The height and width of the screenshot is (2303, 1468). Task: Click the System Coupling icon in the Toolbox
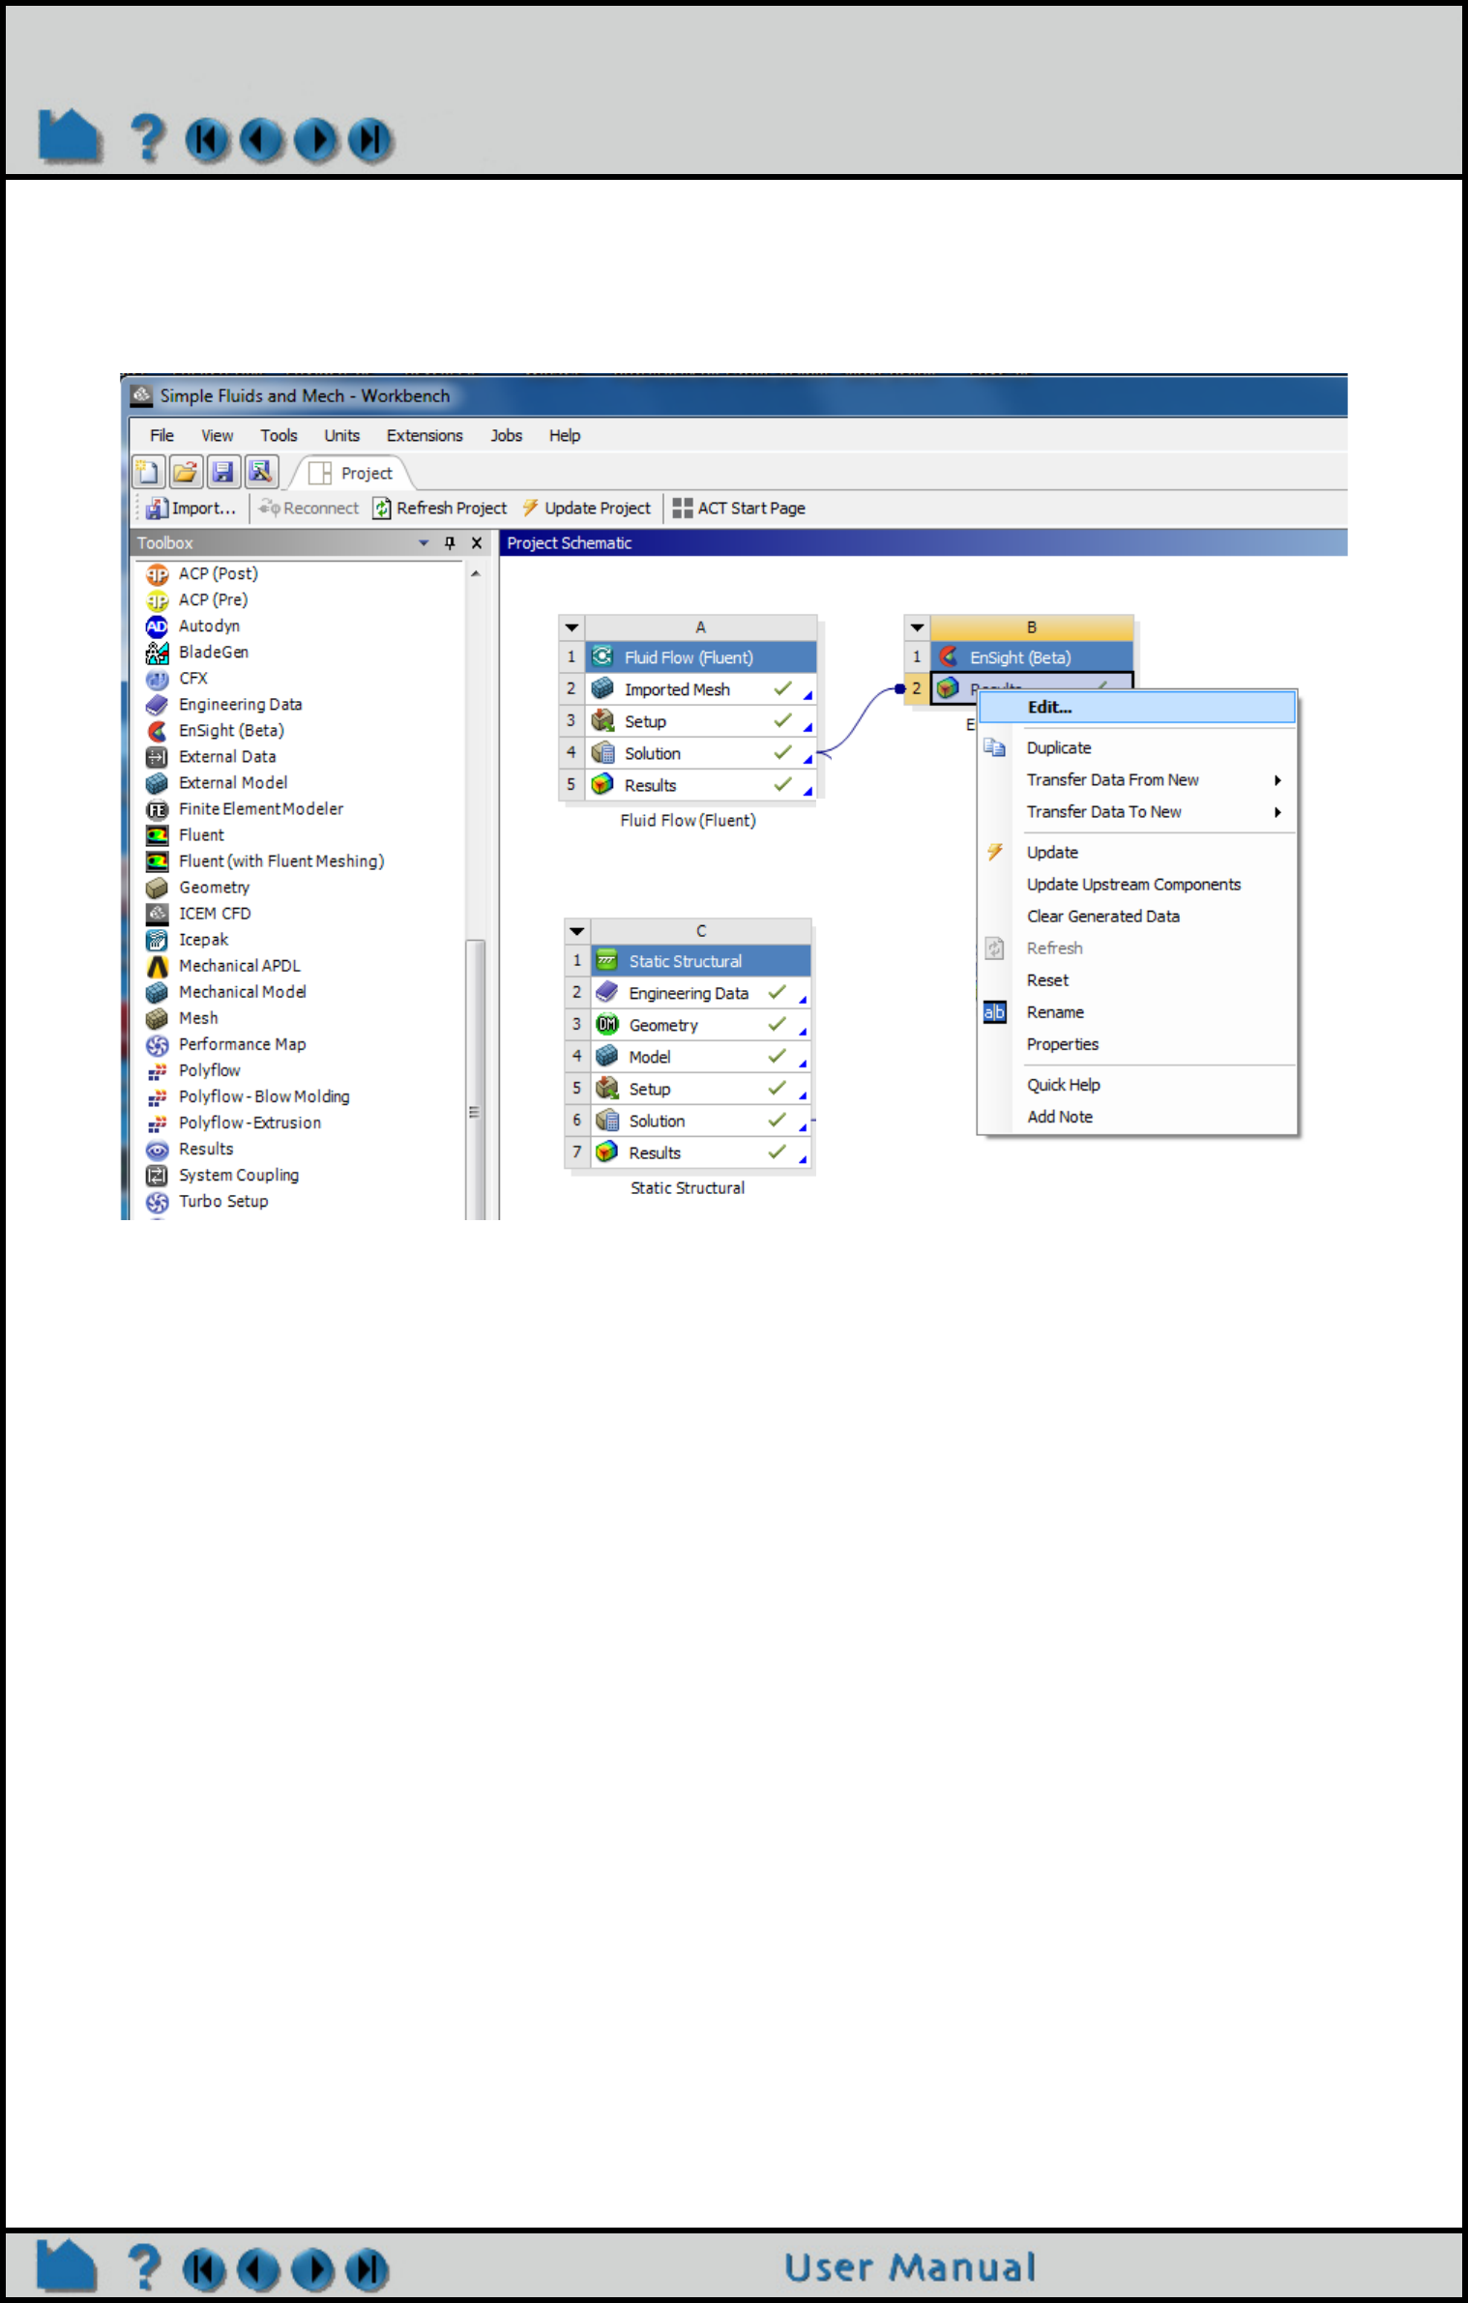157,1176
